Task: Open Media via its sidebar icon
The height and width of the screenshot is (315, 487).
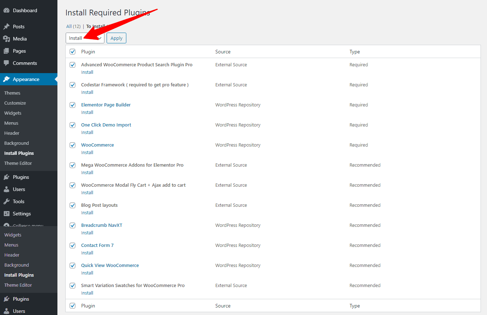Action: [6, 39]
